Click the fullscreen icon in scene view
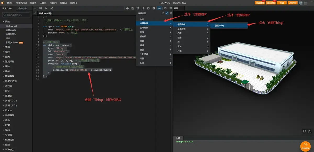The height and width of the screenshot is (152, 314). 309,131
